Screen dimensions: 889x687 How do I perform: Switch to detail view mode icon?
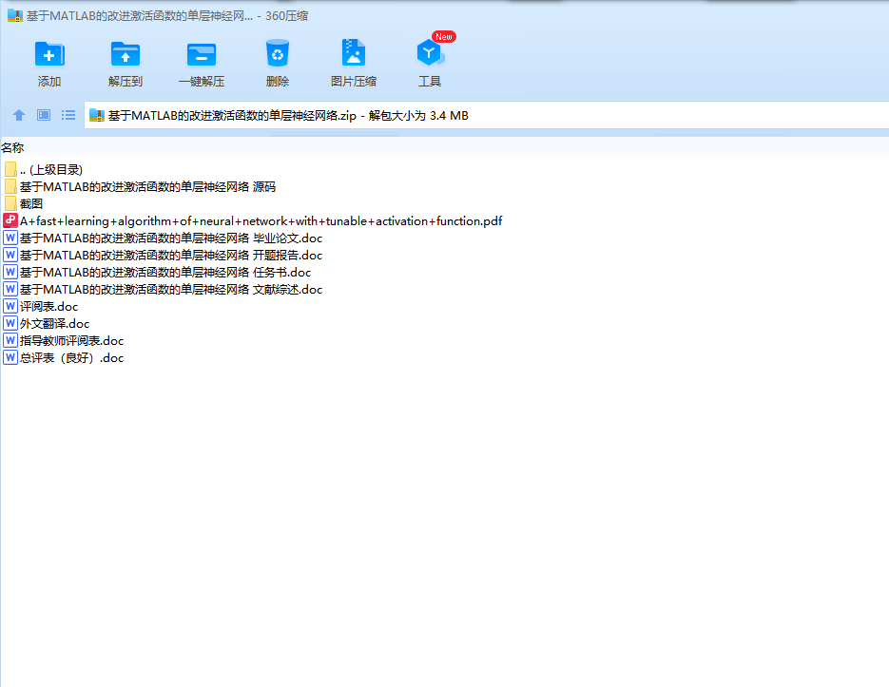(44, 116)
